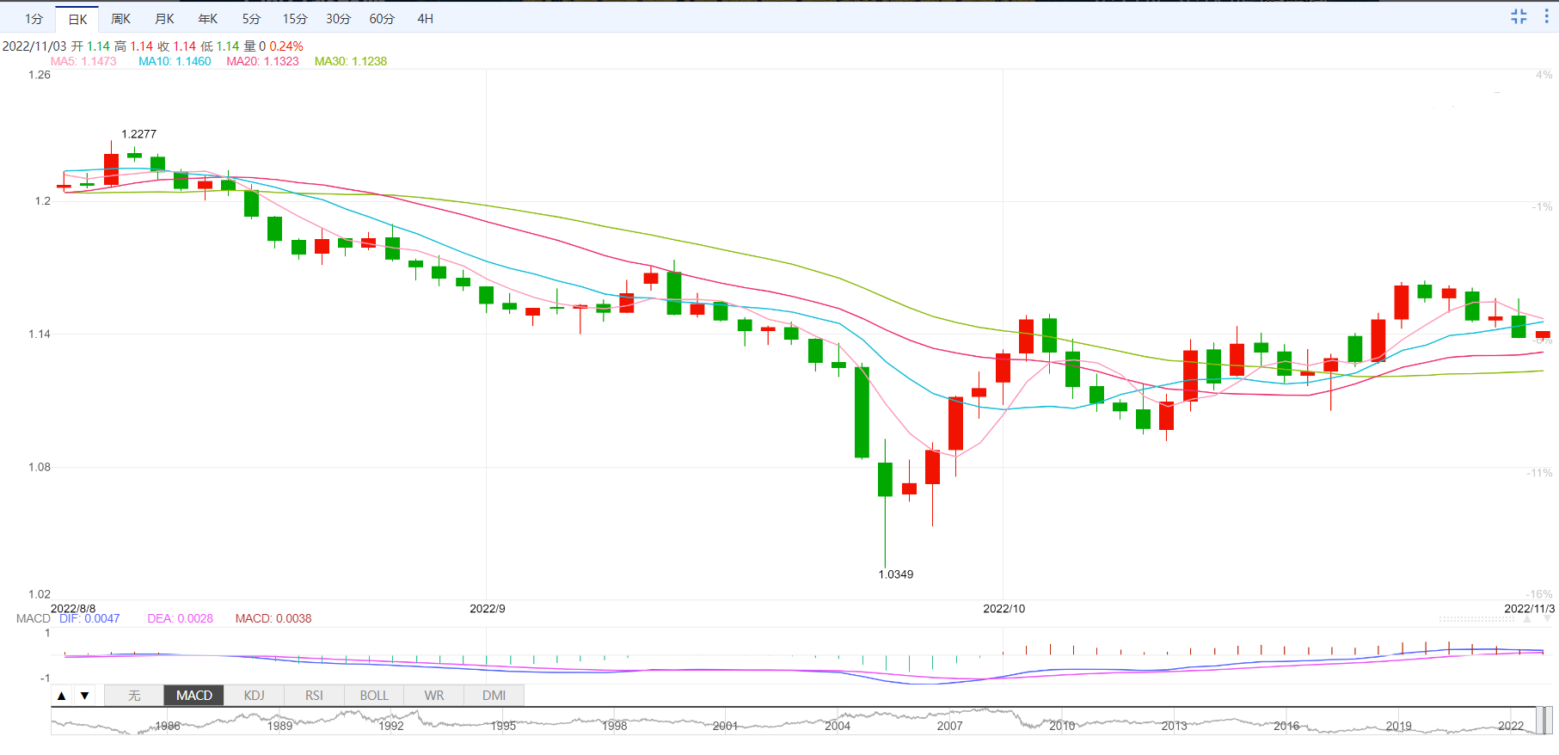Select the 4H timeframe tab
Screen dimensions: 1559x755
[x=426, y=19]
